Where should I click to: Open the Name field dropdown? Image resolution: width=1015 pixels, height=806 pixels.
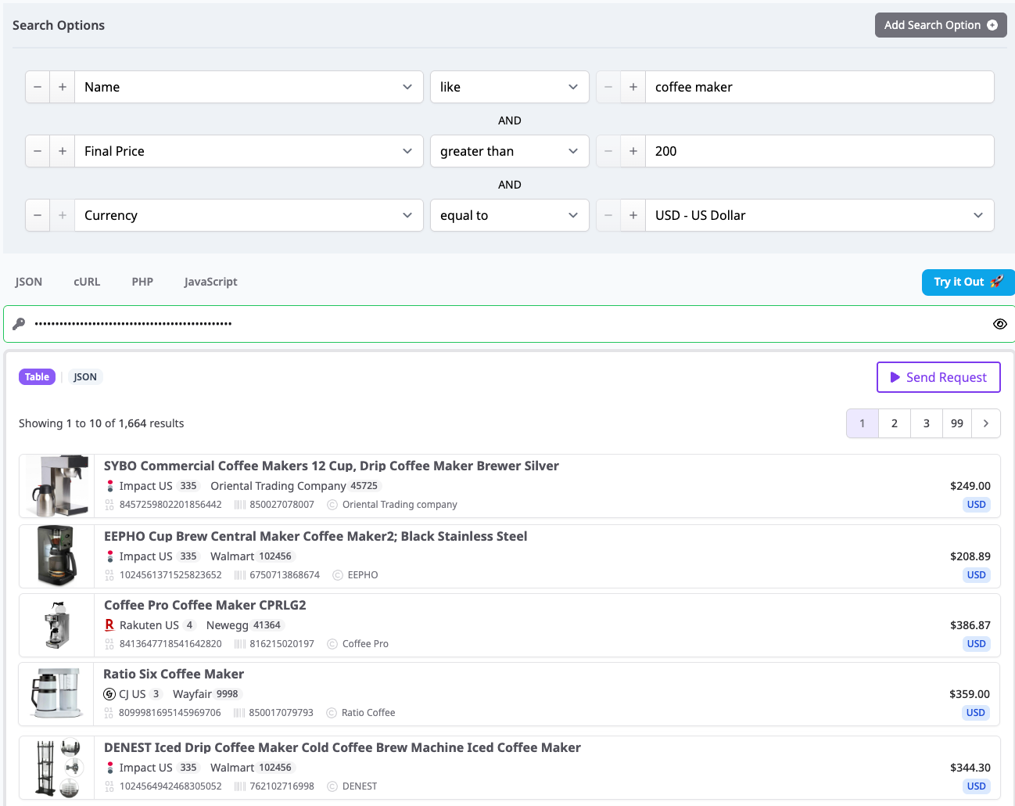pyautogui.click(x=249, y=87)
